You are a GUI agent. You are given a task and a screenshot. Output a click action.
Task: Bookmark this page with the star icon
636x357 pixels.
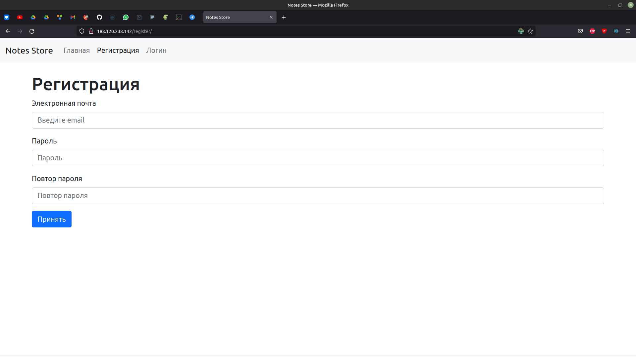[530, 31]
